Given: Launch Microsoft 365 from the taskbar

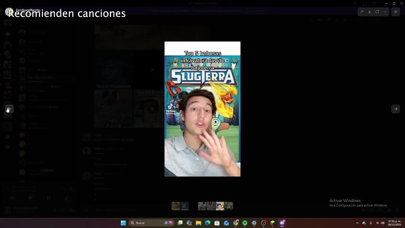Looking at the screenshot, I should point(189,223).
